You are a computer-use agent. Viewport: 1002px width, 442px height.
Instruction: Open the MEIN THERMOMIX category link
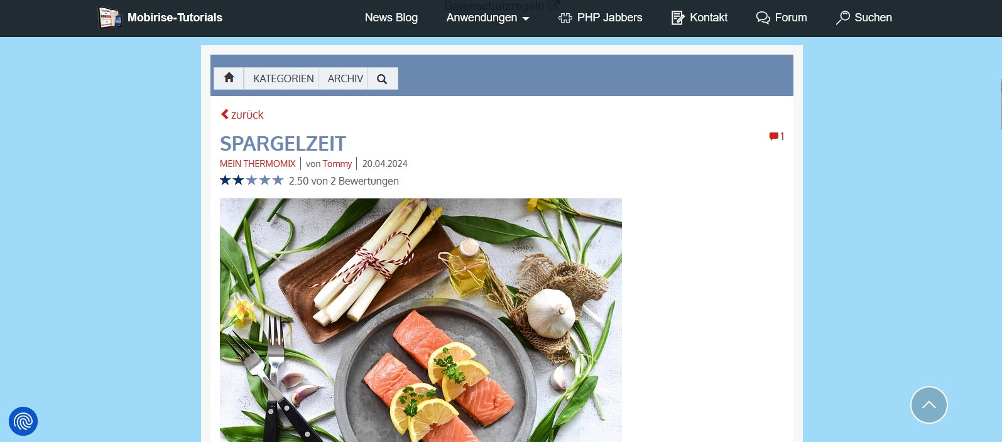(x=258, y=163)
